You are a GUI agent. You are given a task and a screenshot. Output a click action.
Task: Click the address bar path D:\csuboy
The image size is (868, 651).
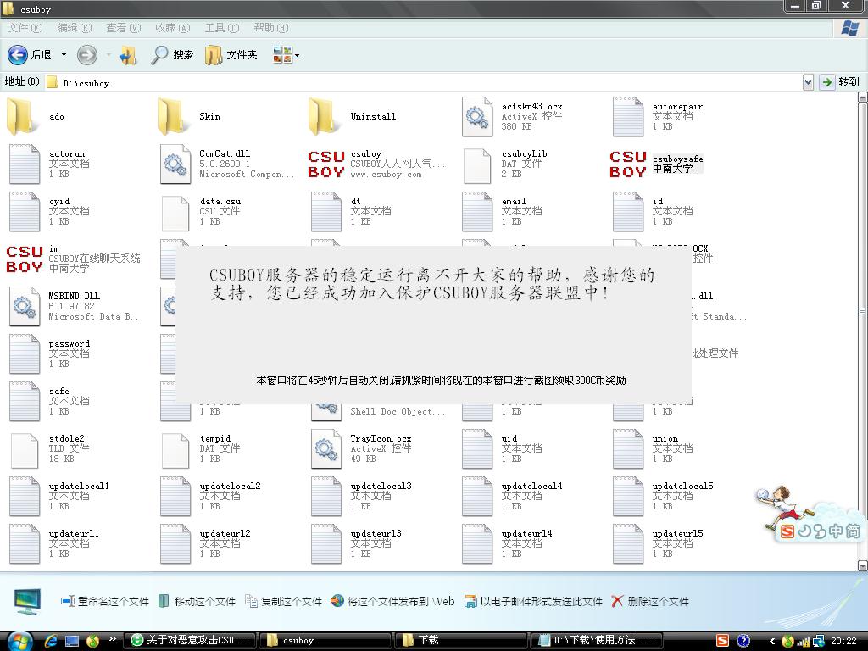click(x=86, y=83)
